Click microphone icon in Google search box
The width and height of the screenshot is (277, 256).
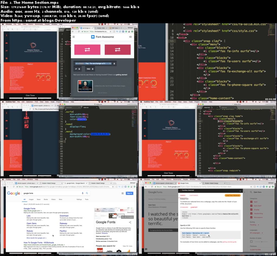point(83,193)
